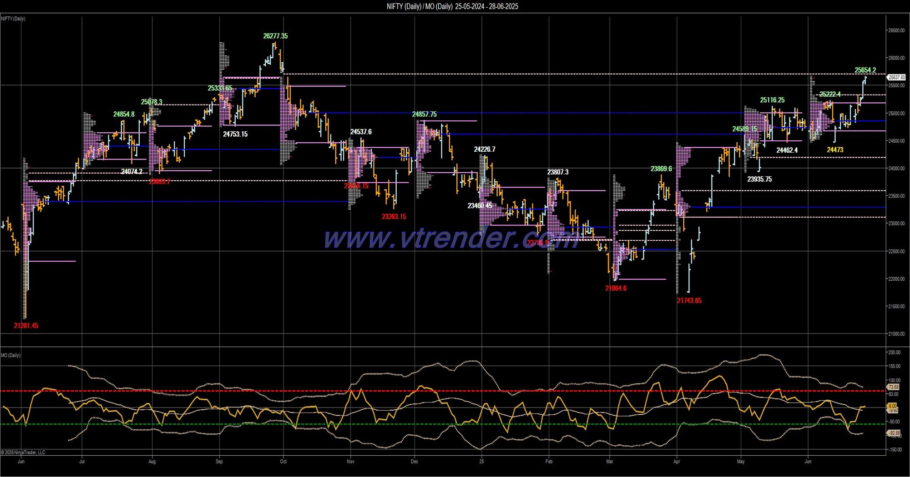910x477 pixels.
Task: Click the 23263.15 low label
Action: (394, 217)
